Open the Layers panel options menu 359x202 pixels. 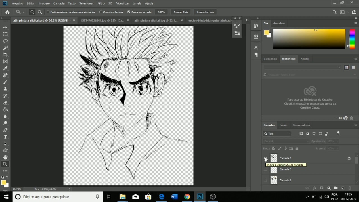[x=356, y=125]
